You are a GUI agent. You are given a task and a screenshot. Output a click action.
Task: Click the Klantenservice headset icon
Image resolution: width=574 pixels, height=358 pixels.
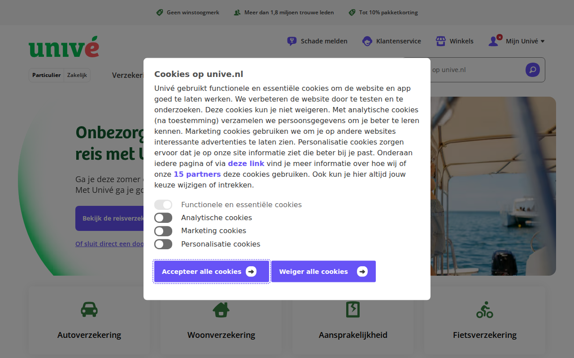click(x=367, y=41)
